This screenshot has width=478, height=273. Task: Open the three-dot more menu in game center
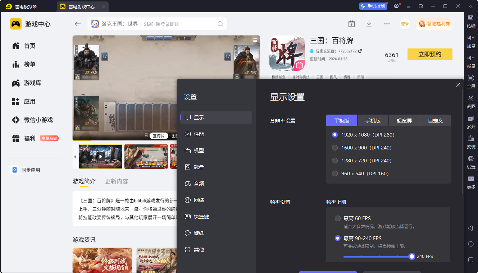coord(387,24)
